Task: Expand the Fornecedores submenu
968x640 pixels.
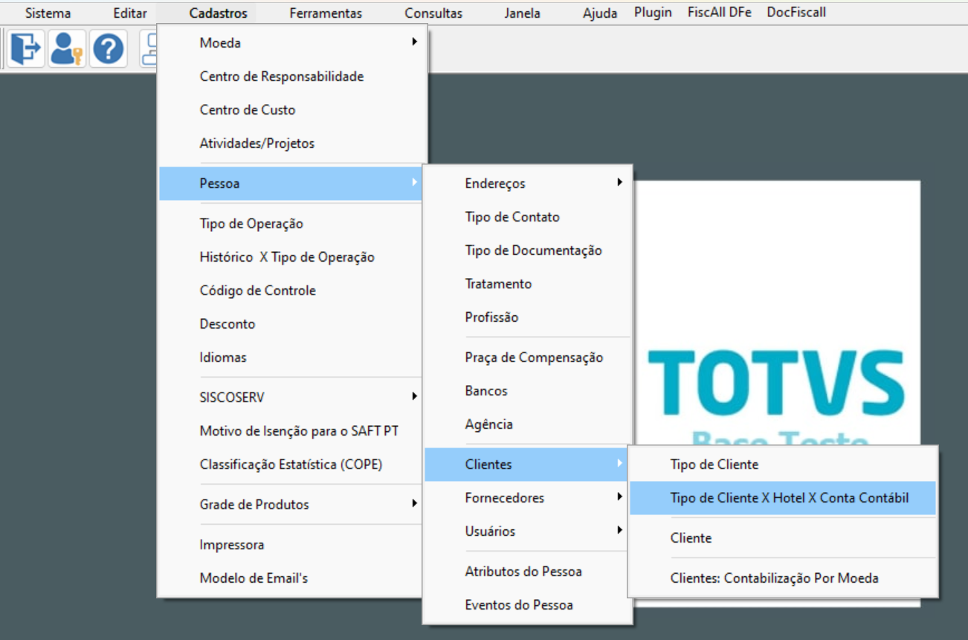Action: (x=528, y=498)
